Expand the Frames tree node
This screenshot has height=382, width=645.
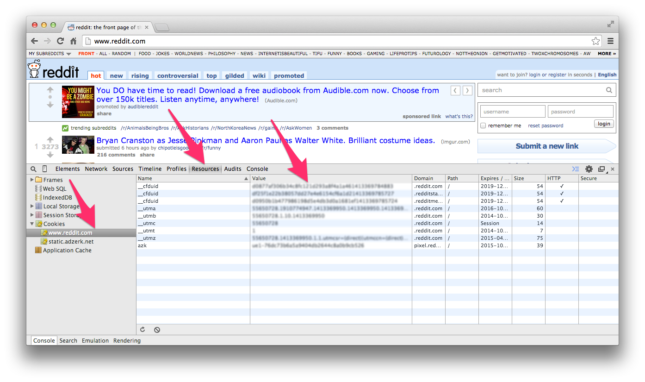[x=32, y=180]
